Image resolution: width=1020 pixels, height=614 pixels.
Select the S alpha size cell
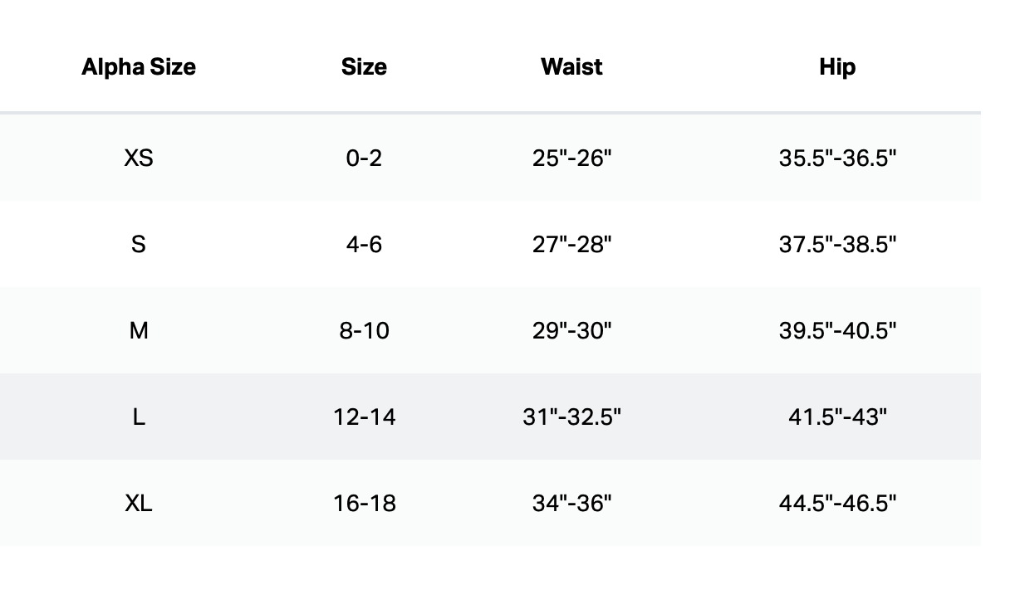[139, 244]
